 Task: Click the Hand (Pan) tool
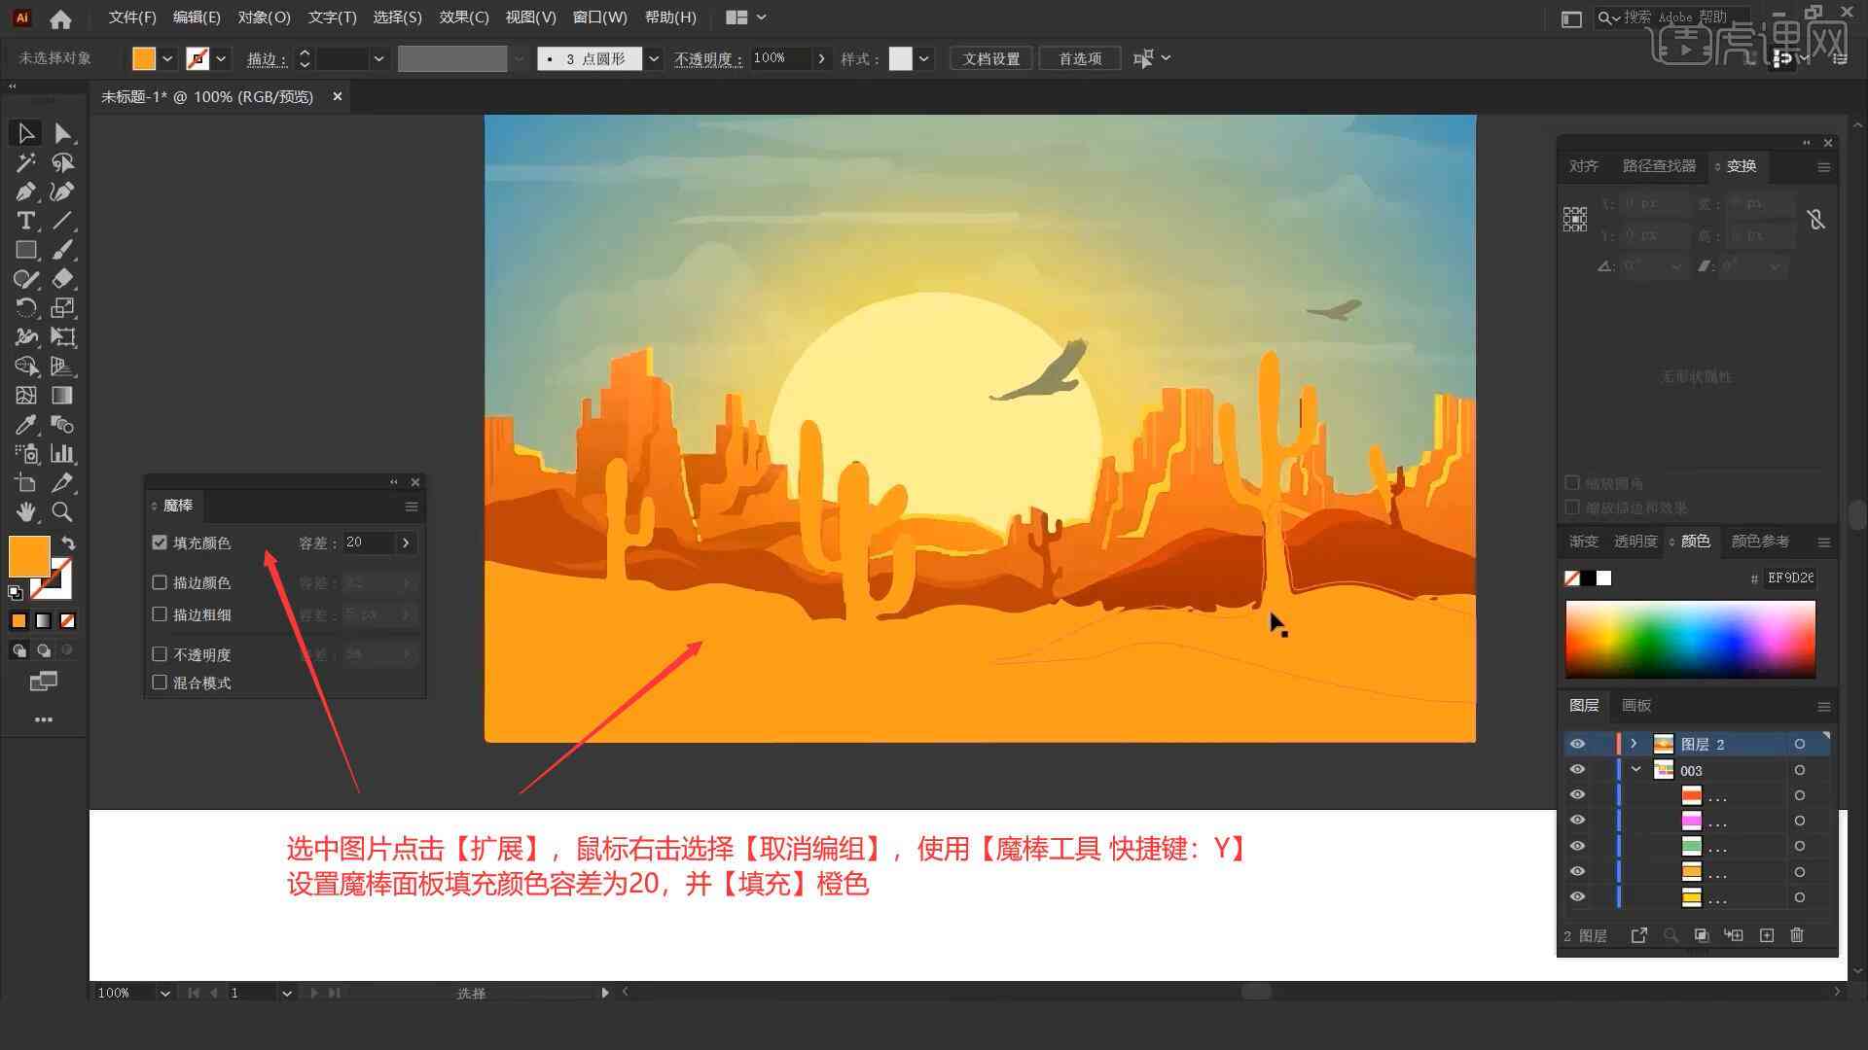(x=23, y=512)
